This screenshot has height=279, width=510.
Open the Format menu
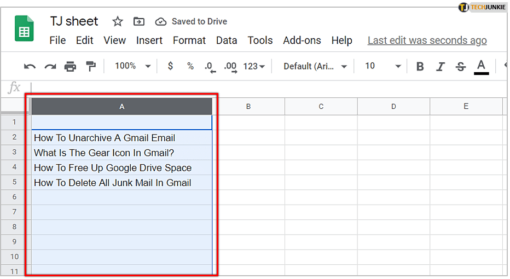point(189,40)
